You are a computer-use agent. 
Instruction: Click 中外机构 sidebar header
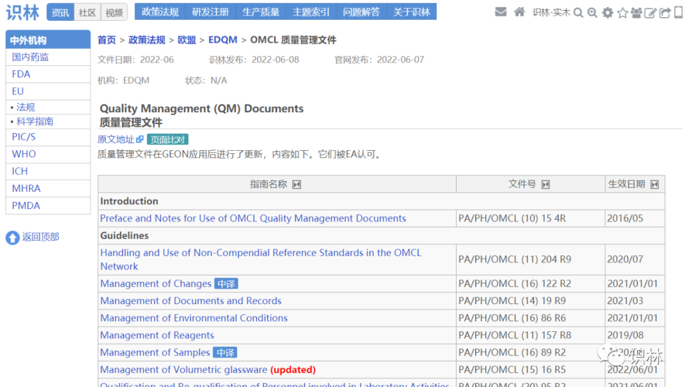coord(48,40)
